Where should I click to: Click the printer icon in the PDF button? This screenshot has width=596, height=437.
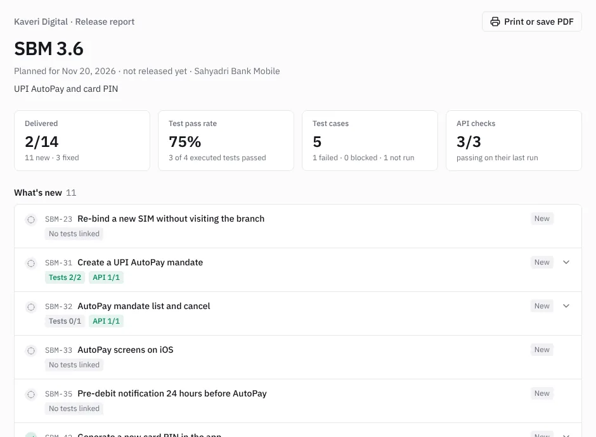tap(495, 22)
